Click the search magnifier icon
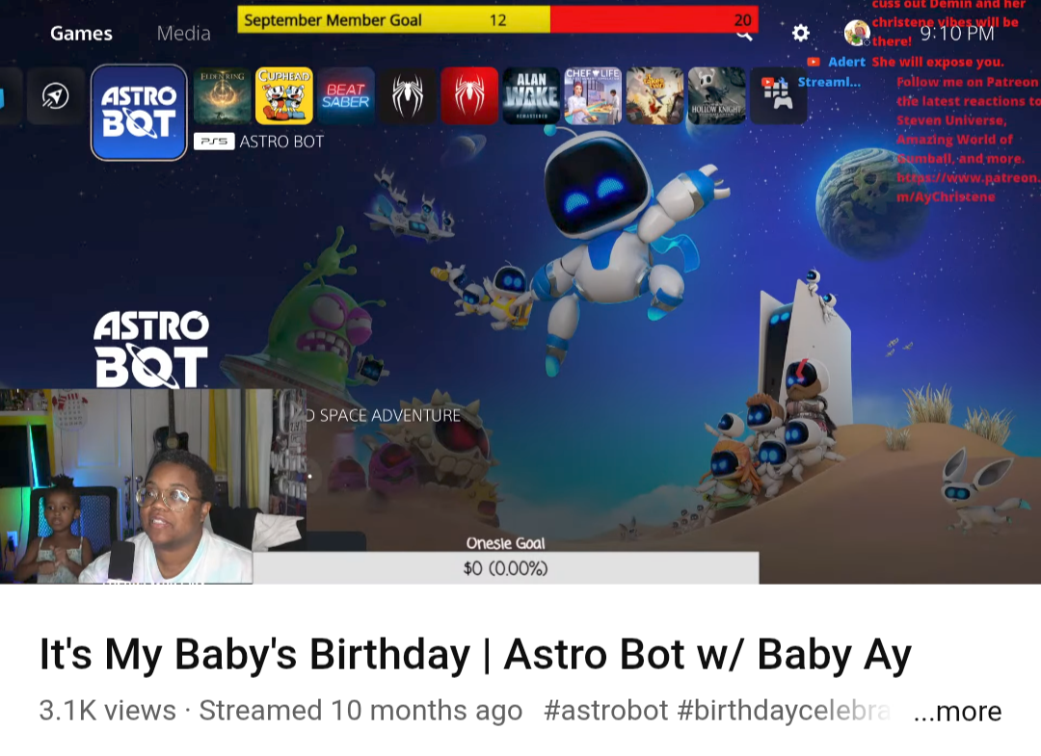This screenshot has height=756, width=1041. (x=745, y=35)
